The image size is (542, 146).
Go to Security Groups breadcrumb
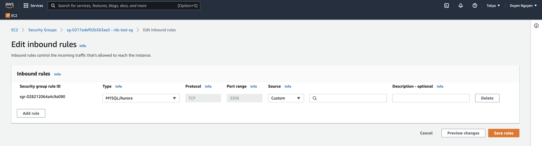pos(42,30)
